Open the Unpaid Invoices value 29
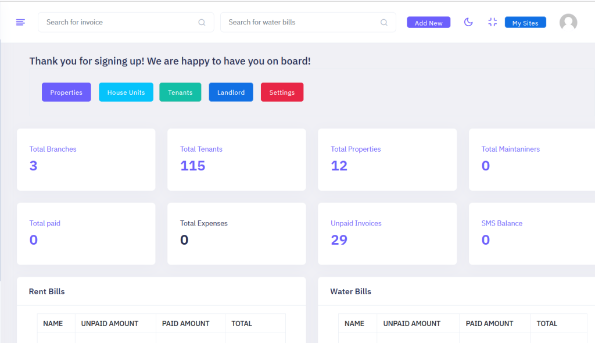The image size is (595, 343). click(x=339, y=240)
